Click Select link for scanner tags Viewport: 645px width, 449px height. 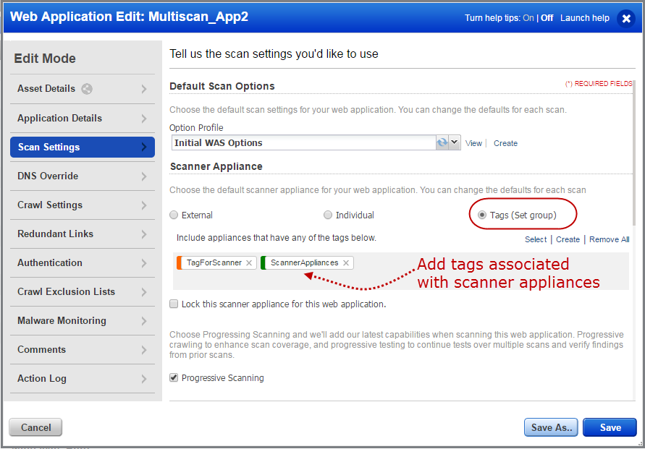(536, 239)
